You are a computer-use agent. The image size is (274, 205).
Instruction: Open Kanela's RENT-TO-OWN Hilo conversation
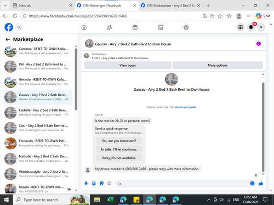37,189
